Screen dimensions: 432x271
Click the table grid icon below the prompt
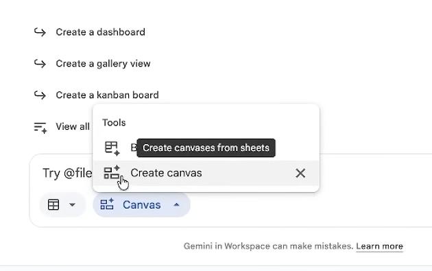[x=53, y=205]
